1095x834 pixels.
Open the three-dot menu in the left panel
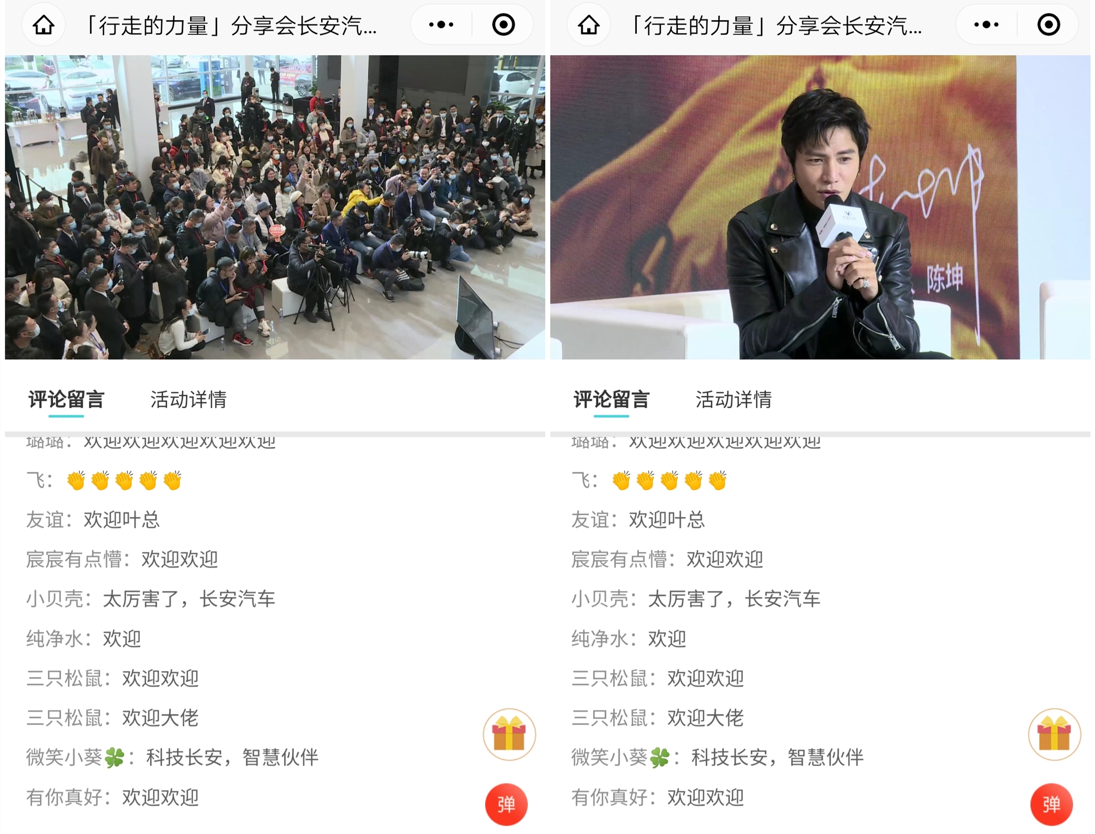[x=441, y=25]
